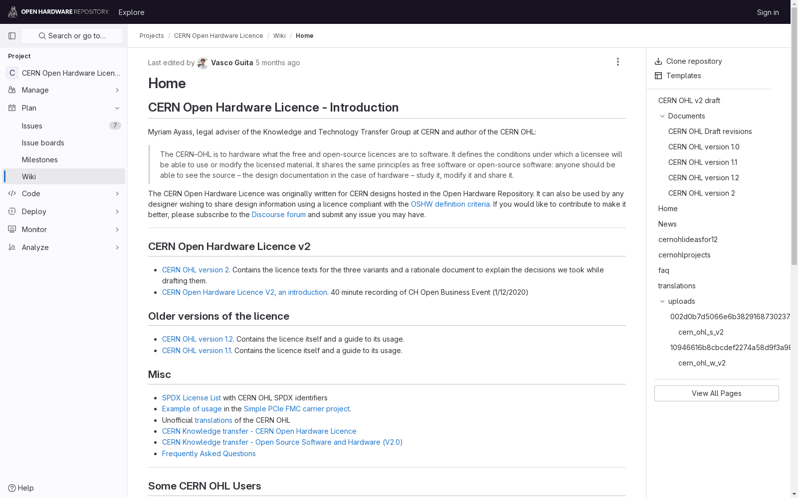Click the Analyze section icon
The image size is (798, 498).
[x=12, y=248]
